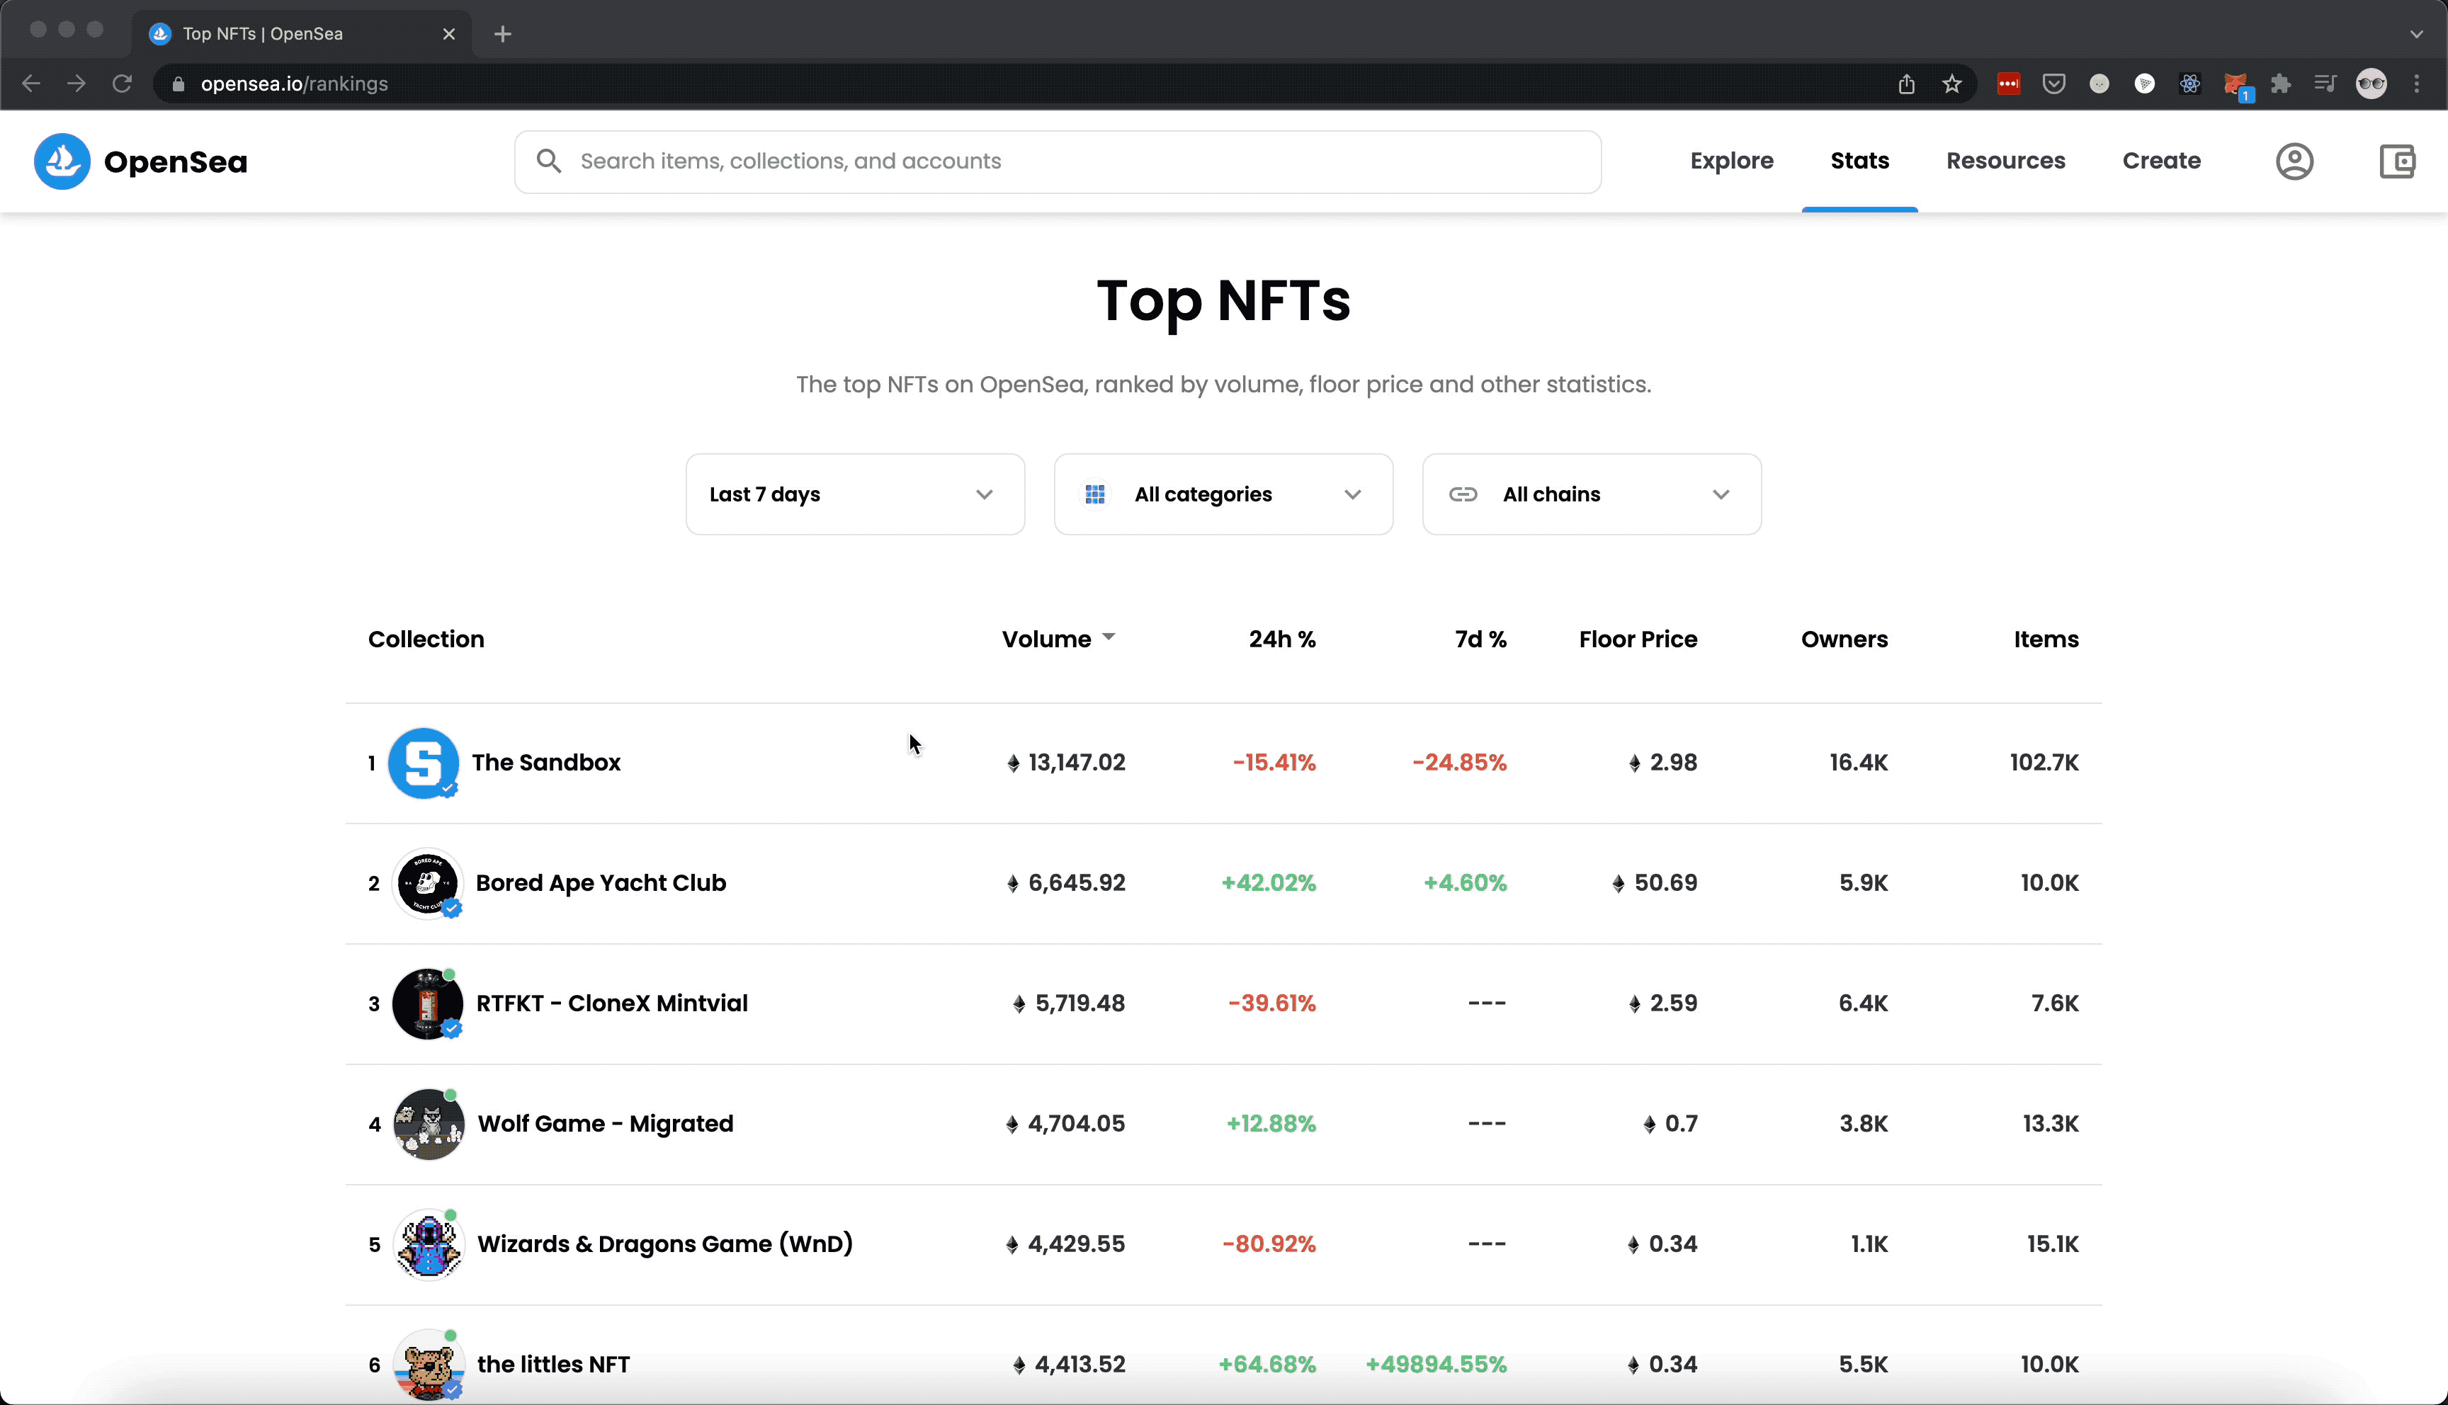Image resolution: width=2448 pixels, height=1405 pixels.
Task: Click Wolf Game Migrated avatar
Action: (429, 1124)
